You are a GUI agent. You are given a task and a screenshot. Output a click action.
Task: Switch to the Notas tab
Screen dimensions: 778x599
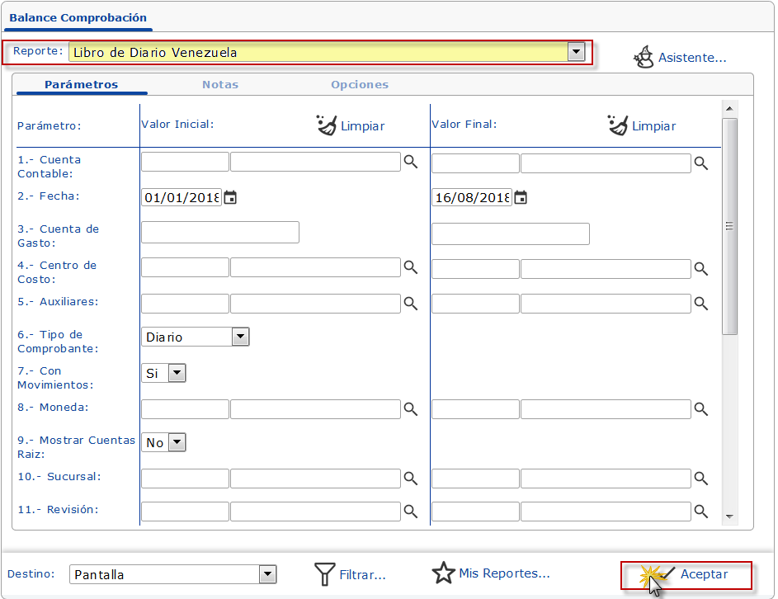pyautogui.click(x=219, y=84)
